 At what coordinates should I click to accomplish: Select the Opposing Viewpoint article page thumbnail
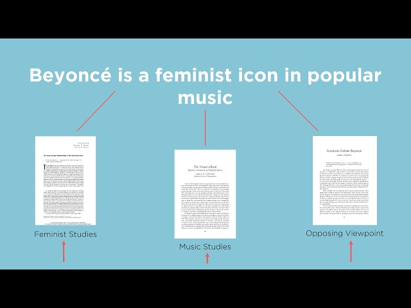(x=345, y=180)
